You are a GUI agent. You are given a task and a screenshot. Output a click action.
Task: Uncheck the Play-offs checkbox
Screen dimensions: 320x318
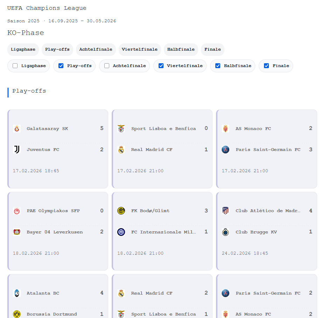61,66
